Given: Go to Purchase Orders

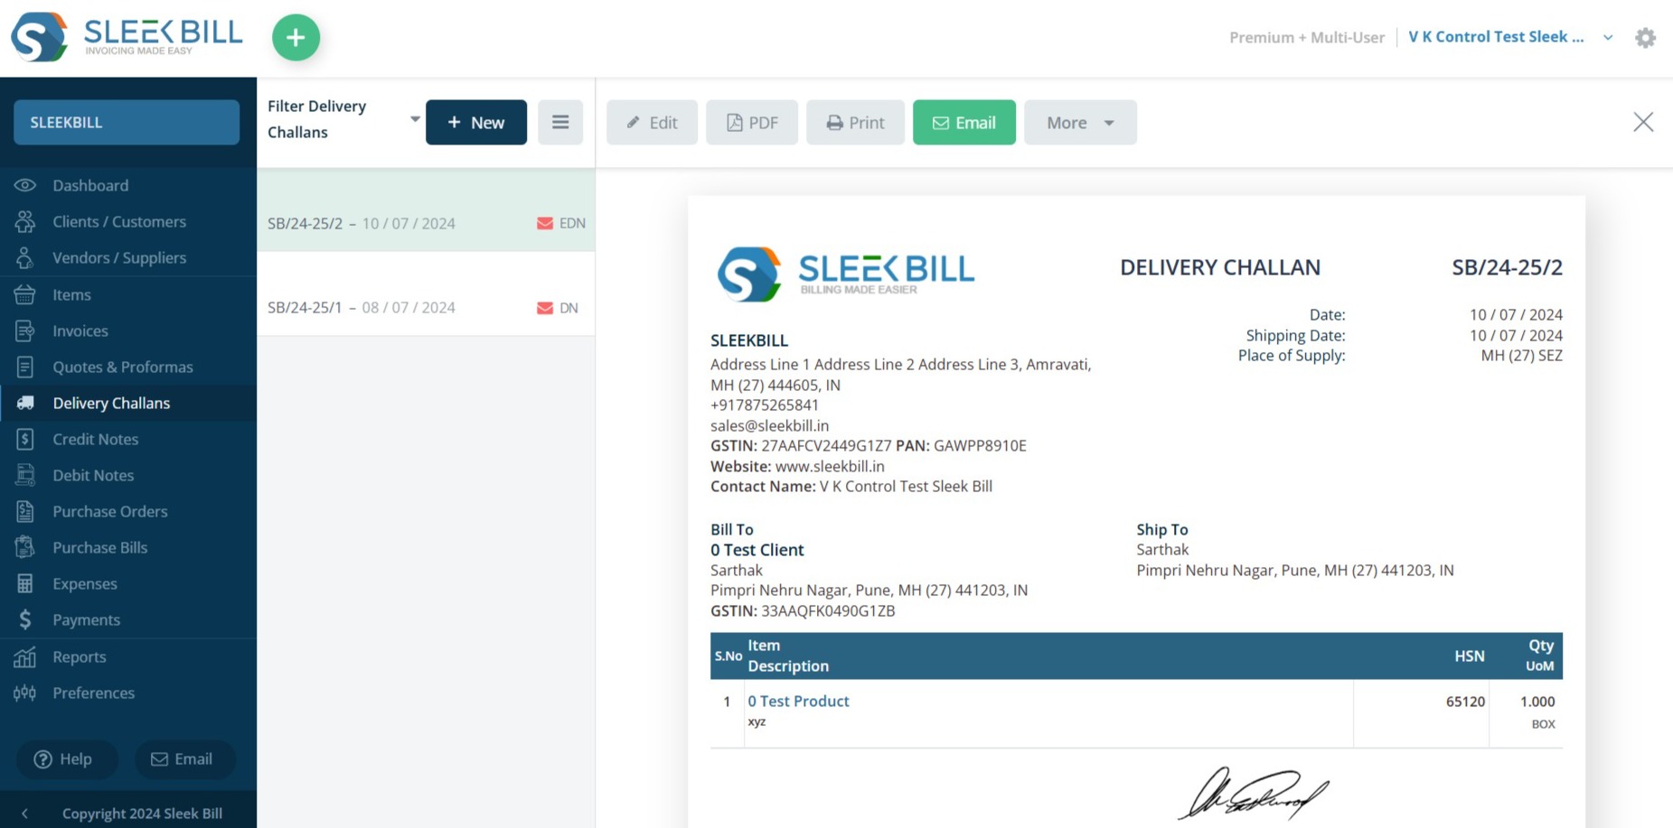Looking at the screenshot, I should pos(110,511).
